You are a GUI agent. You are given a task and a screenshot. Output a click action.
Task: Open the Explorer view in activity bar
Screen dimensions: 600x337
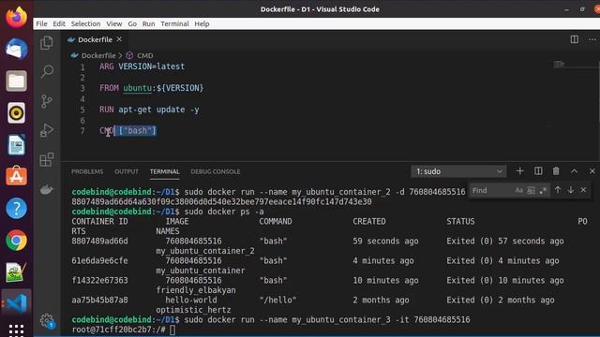[47, 43]
